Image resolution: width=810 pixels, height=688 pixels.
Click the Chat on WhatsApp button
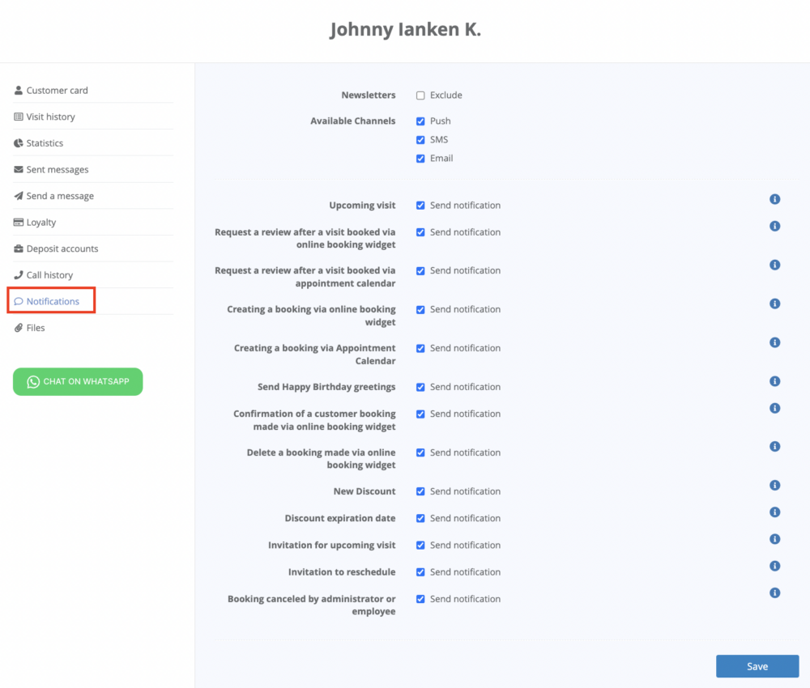pos(78,382)
